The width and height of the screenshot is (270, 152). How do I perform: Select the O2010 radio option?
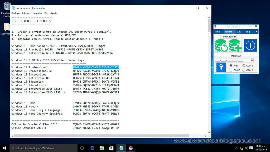[244, 70]
